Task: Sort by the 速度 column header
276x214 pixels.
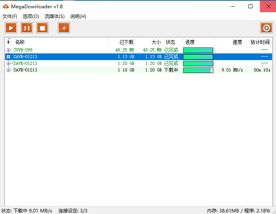Action: (x=229, y=42)
